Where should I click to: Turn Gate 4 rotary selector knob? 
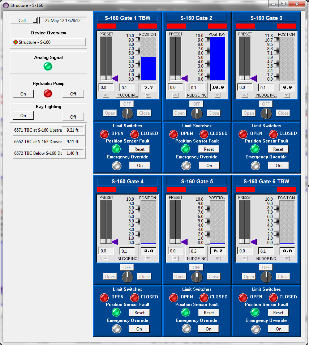click(x=128, y=277)
